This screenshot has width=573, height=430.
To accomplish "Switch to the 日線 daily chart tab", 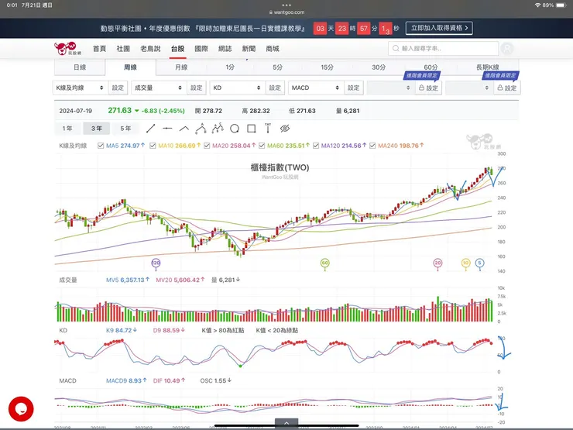I will tap(80, 67).
